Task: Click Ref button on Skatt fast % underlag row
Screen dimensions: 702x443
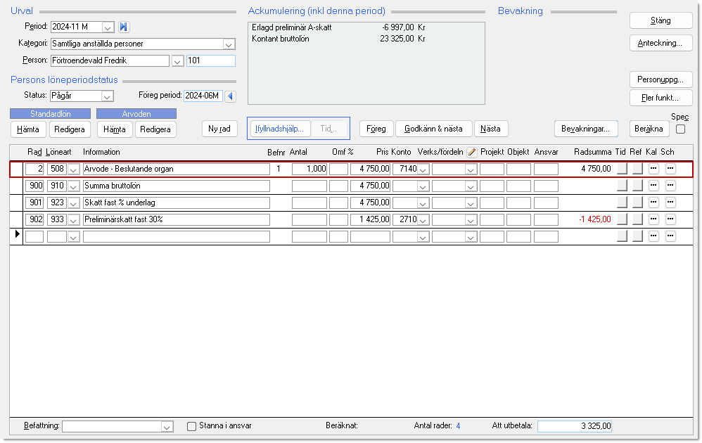Action: pos(637,203)
